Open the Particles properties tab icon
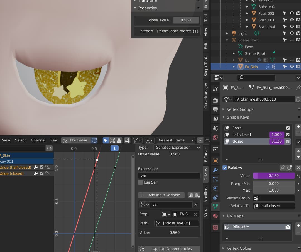Screen dimensions: 301x252 (215, 179)
